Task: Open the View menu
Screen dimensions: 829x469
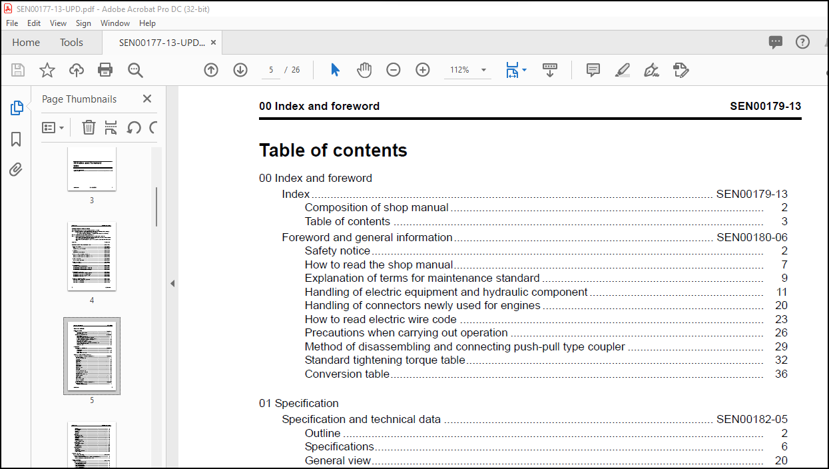Action: pos(59,23)
